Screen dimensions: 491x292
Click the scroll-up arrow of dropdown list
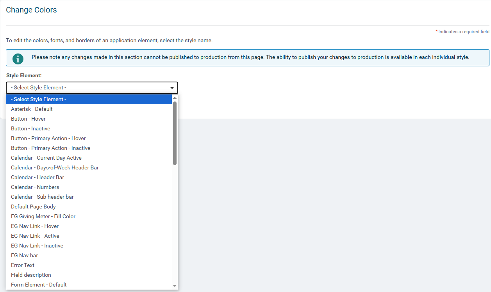175,98
